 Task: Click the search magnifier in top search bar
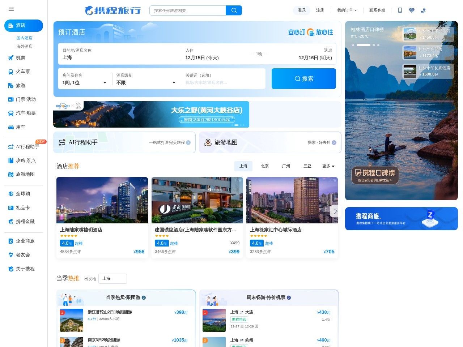pos(234,10)
